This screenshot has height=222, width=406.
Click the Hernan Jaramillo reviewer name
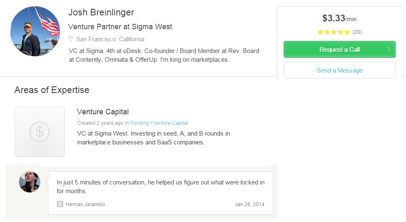pos(86,204)
